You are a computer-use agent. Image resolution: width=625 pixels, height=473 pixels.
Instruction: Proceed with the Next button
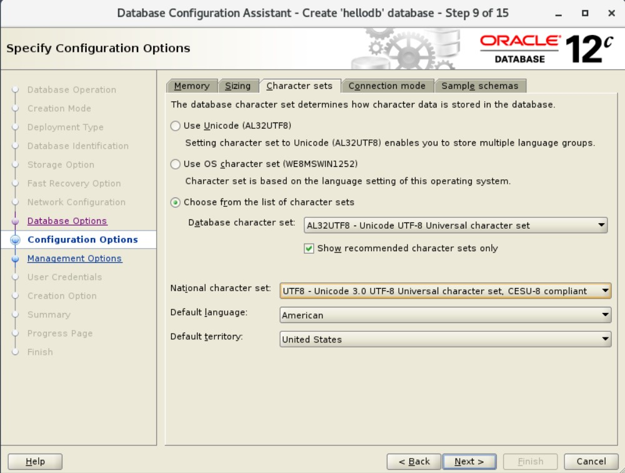click(469, 462)
